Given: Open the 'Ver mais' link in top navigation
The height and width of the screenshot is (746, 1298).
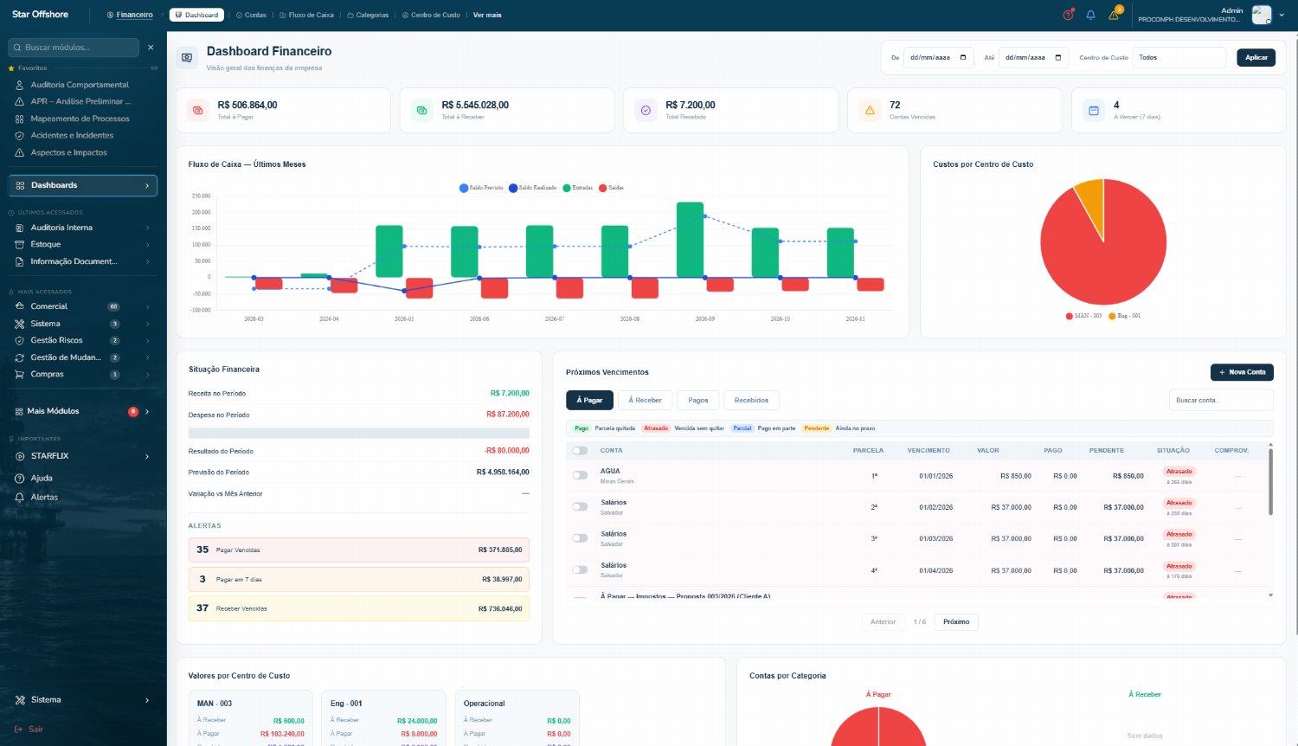Looking at the screenshot, I should coord(487,15).
